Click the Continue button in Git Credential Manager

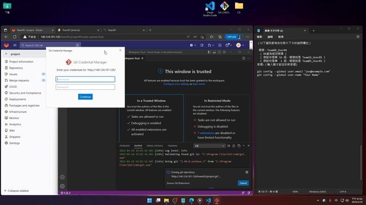coord(85,97)
